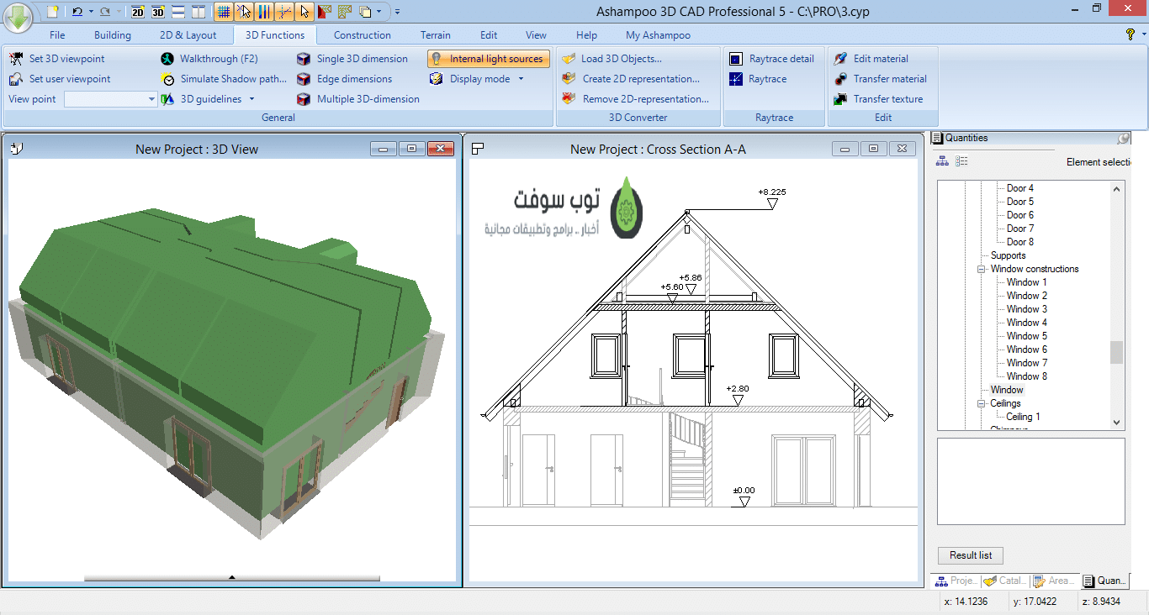This screenshot has width=1149, height=615.
Task: Select Transfer texture tool
Action: coord(878,99)
